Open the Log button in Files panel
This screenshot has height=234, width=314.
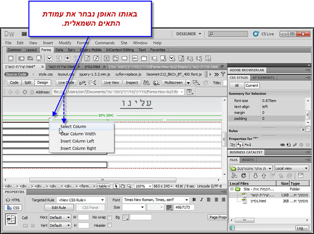point(302,228)
